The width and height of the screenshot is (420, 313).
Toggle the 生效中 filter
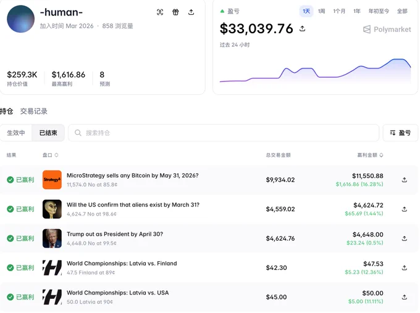[x=16, y=133]
